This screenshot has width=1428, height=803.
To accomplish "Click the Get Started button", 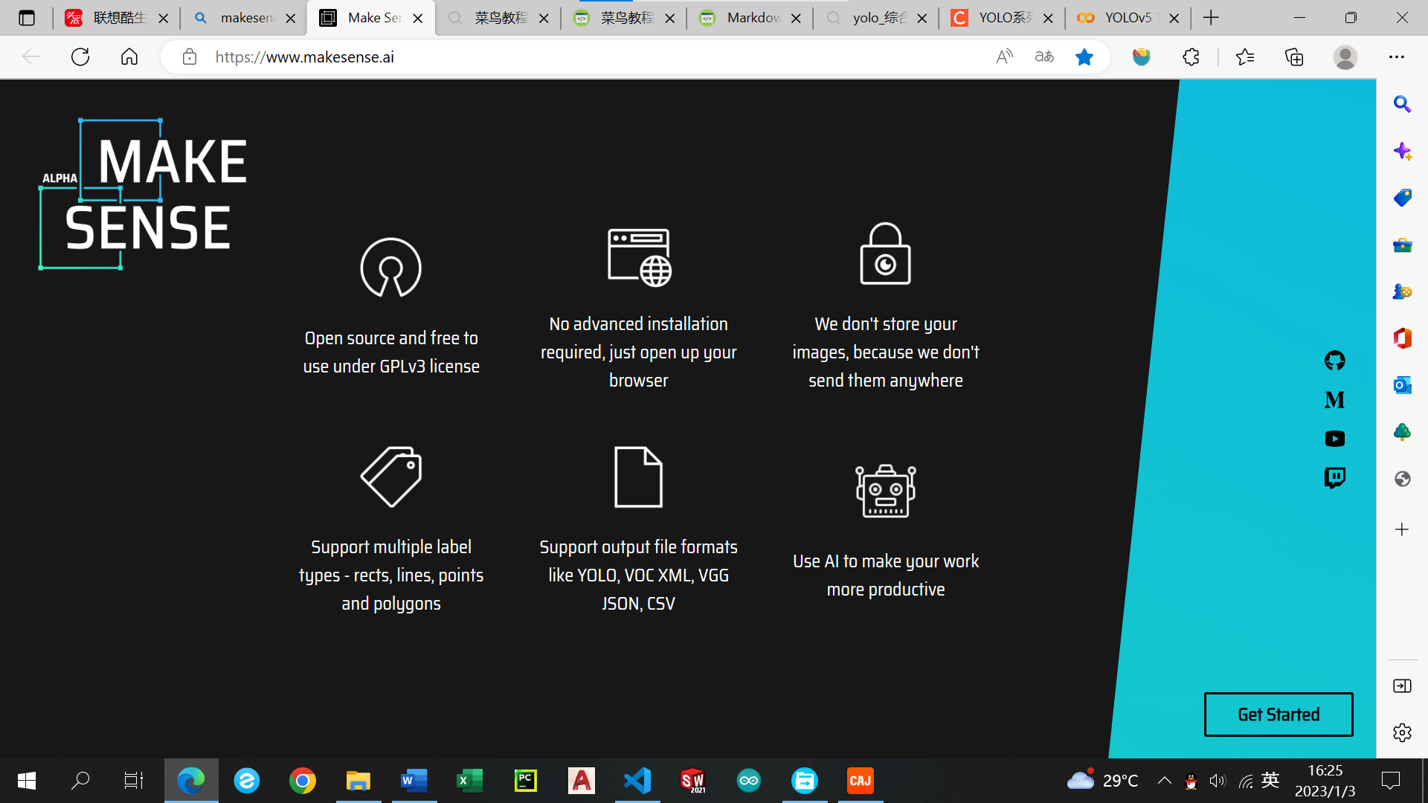I will 1278,715.
